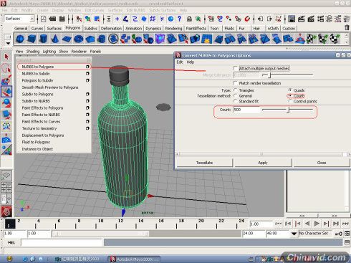Select single perspective layout icon
The image size is (351, 263).
pyautogui.click(x=6, y=176)
